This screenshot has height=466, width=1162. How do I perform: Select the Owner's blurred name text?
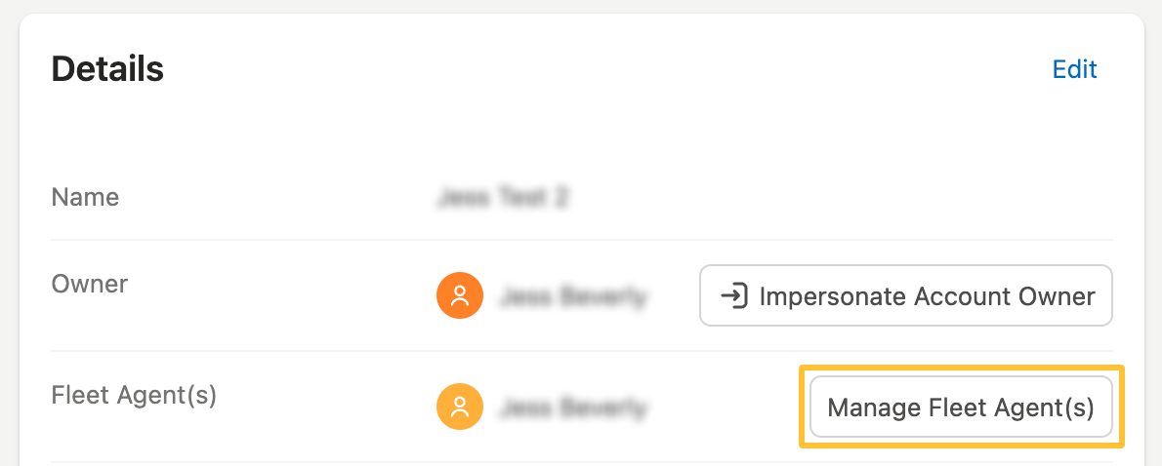[572, 296]
